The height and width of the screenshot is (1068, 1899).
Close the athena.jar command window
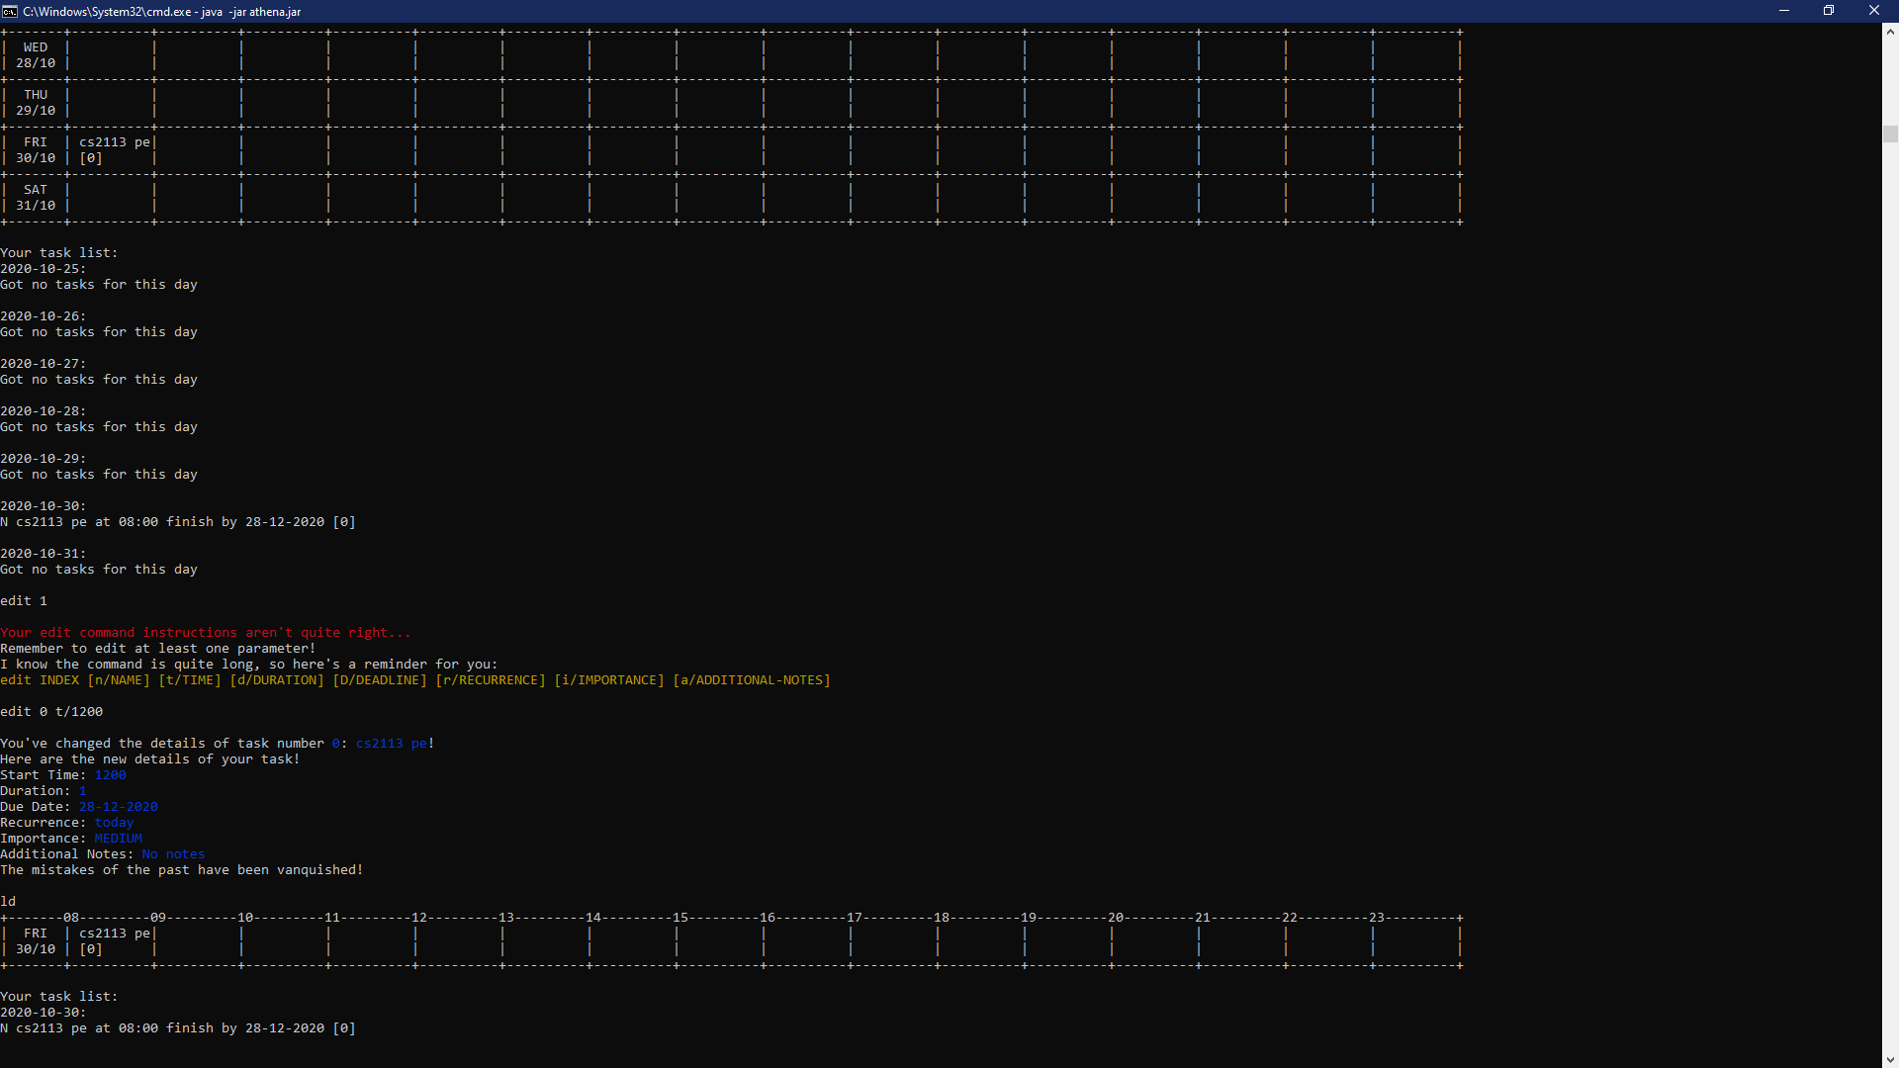pos(1873,11)
